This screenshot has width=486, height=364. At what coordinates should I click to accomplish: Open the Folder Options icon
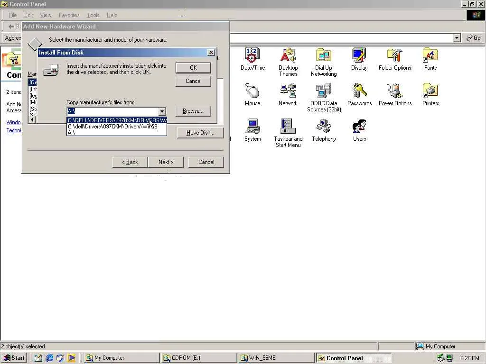(395, 59)
